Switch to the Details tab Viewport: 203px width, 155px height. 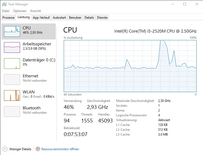click(x=89, y=18)
